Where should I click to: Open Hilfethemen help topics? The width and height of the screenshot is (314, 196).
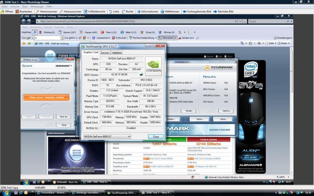coord(170,12)
